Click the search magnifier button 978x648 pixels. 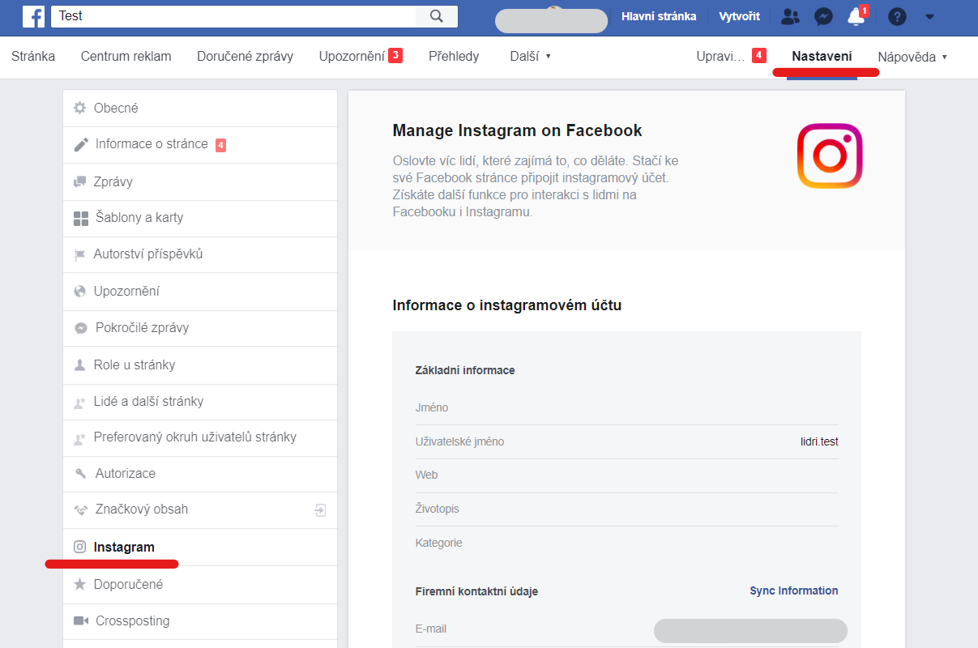(x=437, y=16)
